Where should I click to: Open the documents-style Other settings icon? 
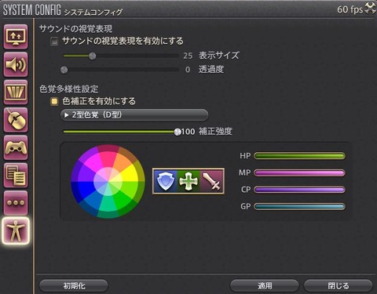(x=16, y=176)
